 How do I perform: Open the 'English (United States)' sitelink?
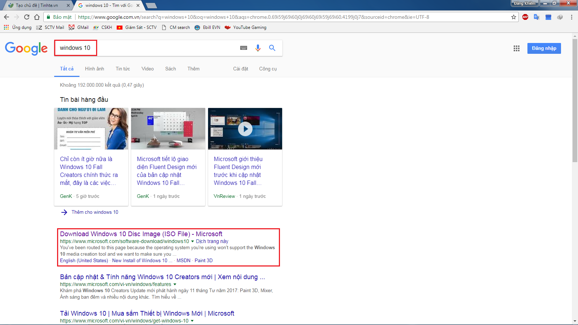tap(84, 261)
